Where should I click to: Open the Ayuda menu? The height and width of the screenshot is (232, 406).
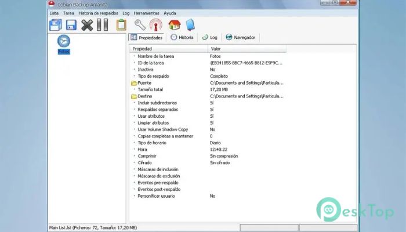pos(170,13)
